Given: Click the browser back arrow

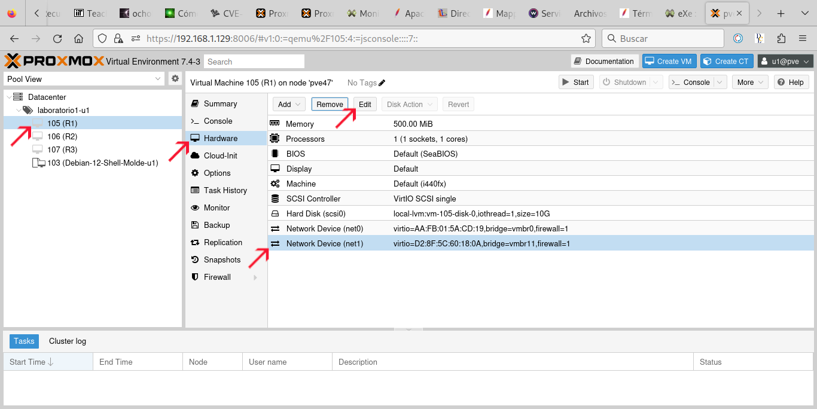Looking at the screenshot, I should (x=16, y=38).
